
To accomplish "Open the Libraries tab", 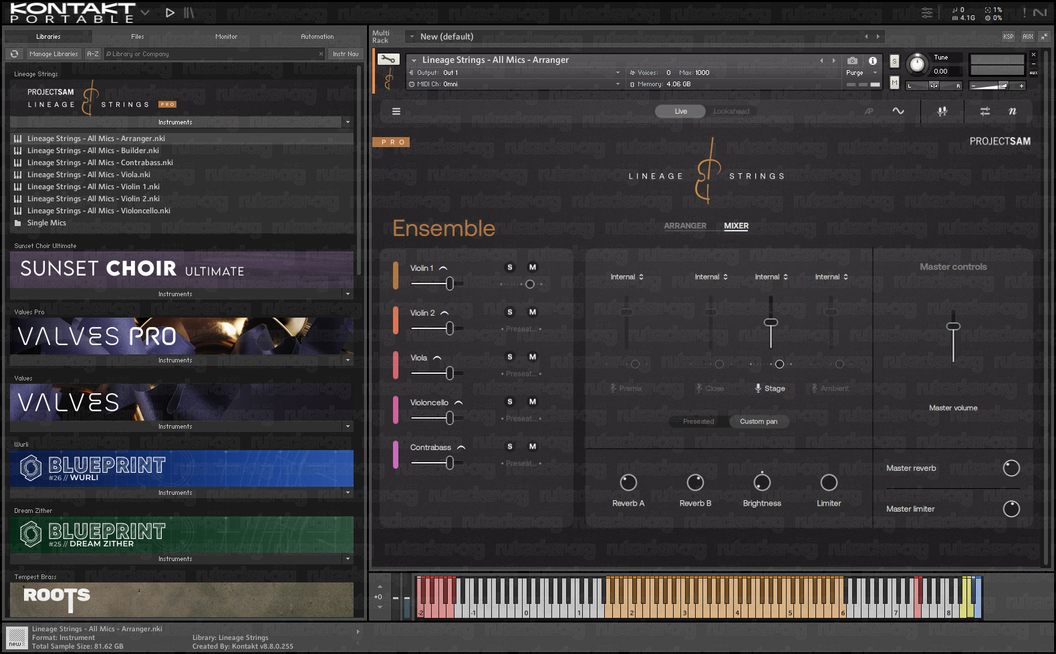I will pos(48,37).
